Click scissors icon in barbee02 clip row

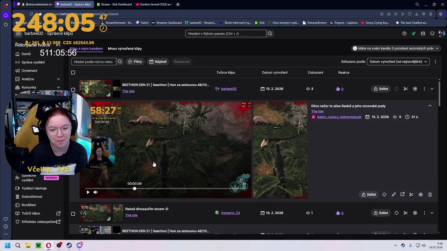pyautogui.click(x=405, y=89)
